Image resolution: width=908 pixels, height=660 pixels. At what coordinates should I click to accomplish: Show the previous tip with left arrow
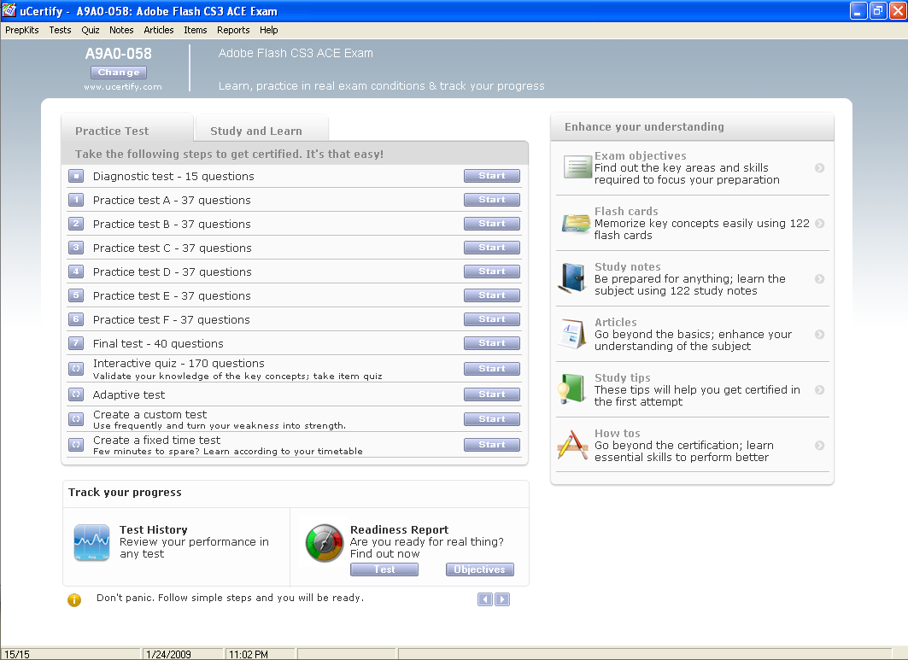pos(484,599)
